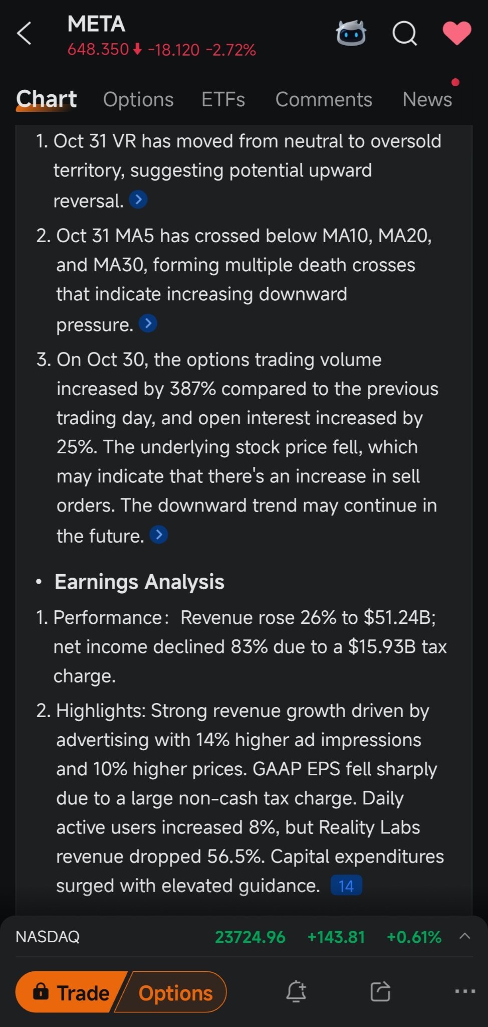Tap the META ticker title
The width and height of the screenshot is (488, 1027).
point(96,24)
